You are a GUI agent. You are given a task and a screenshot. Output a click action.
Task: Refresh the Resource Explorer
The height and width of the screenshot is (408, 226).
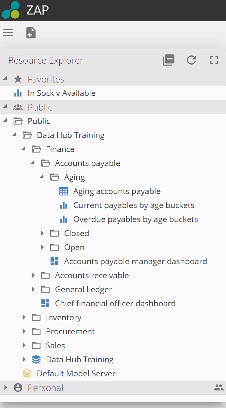(x=191, y=60)
